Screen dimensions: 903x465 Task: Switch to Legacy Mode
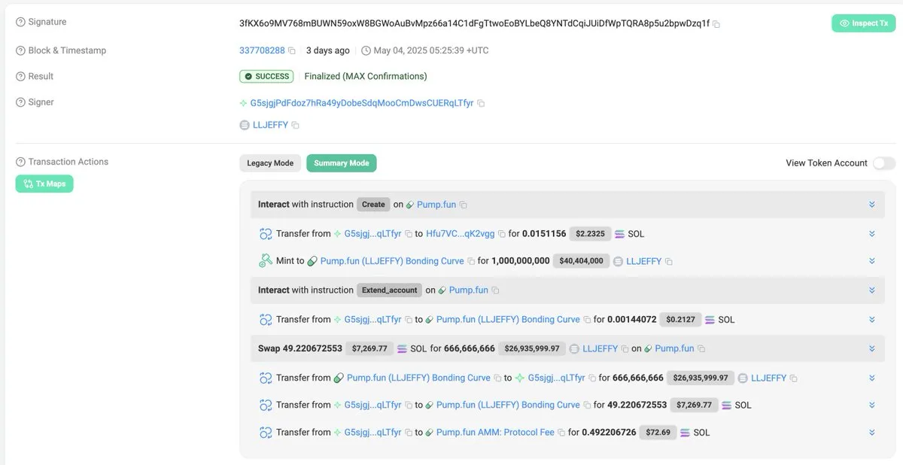click(270, 163)
